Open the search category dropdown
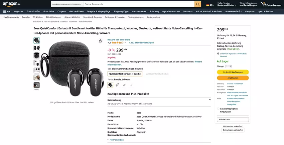Viewport: 284px width, 145px height. tap(67, 4)
